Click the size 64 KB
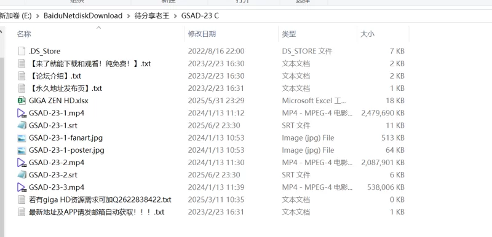Image resolution: width=492 pixels, height=237 pixels. [x=395, y=150]
